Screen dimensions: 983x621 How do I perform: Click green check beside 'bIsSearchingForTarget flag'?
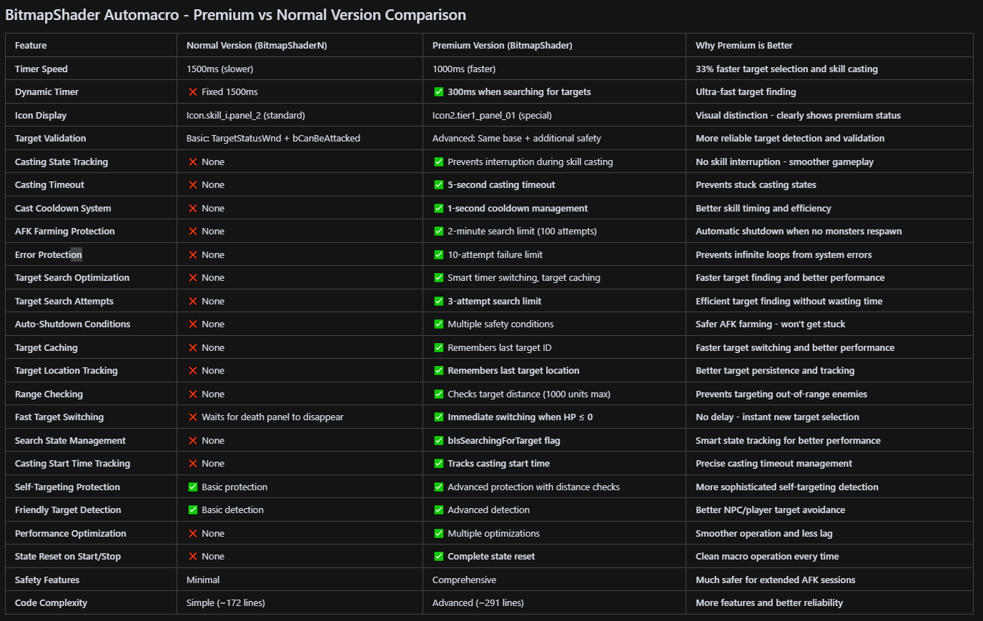click(439, 441)
